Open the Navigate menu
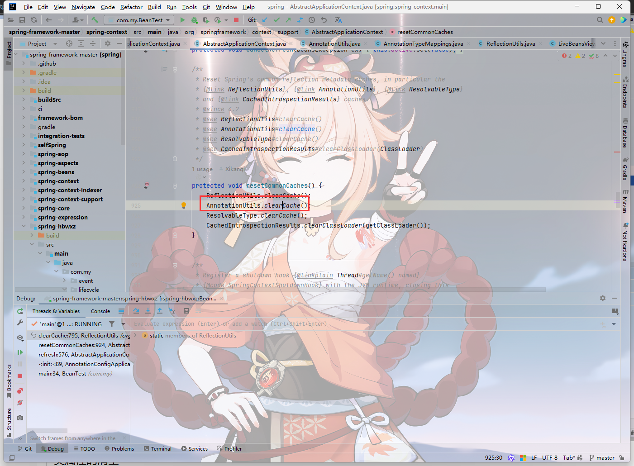This screenshot has width=634, height=466. [x=83, y=7]
